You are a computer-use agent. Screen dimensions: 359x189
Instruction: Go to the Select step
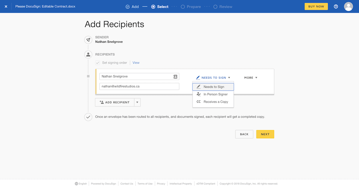[160, 7]
